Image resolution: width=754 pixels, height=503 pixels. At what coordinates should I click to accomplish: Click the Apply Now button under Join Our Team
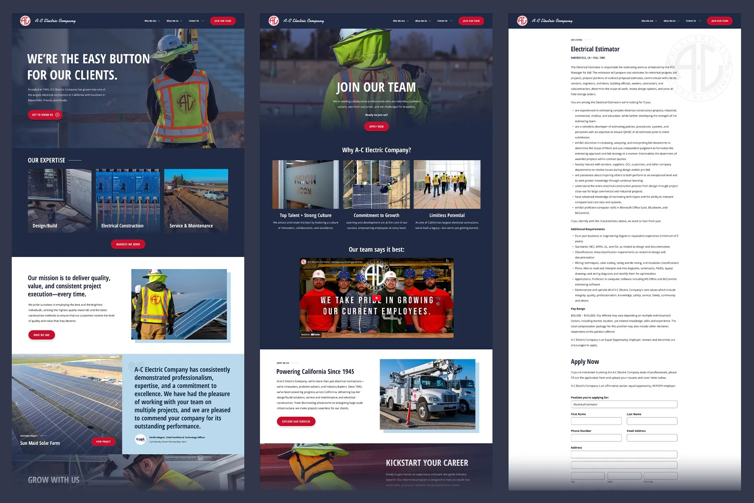pyautogui.click(x=376, y=127)
